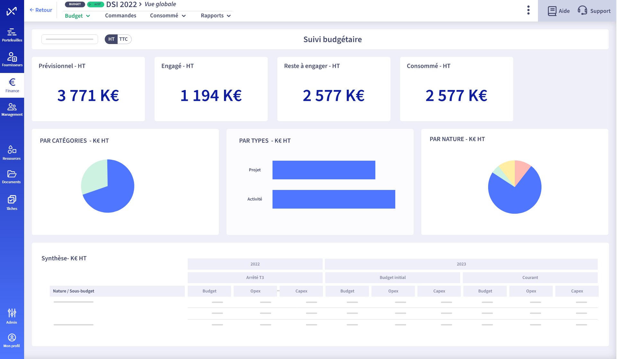The image size is (617, 359).
Task: Select the Tâches sidebar icon
Action: tap(12, 202)
